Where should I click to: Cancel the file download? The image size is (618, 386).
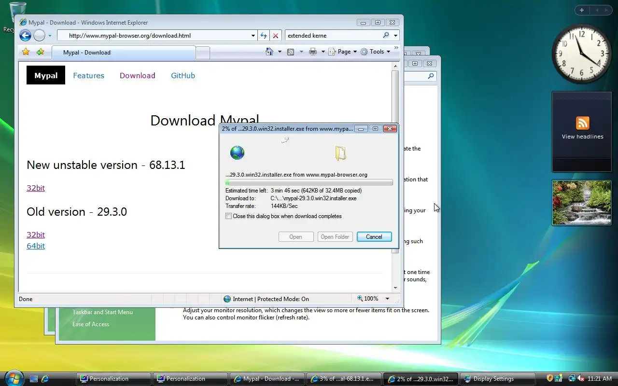coord(374,236)
